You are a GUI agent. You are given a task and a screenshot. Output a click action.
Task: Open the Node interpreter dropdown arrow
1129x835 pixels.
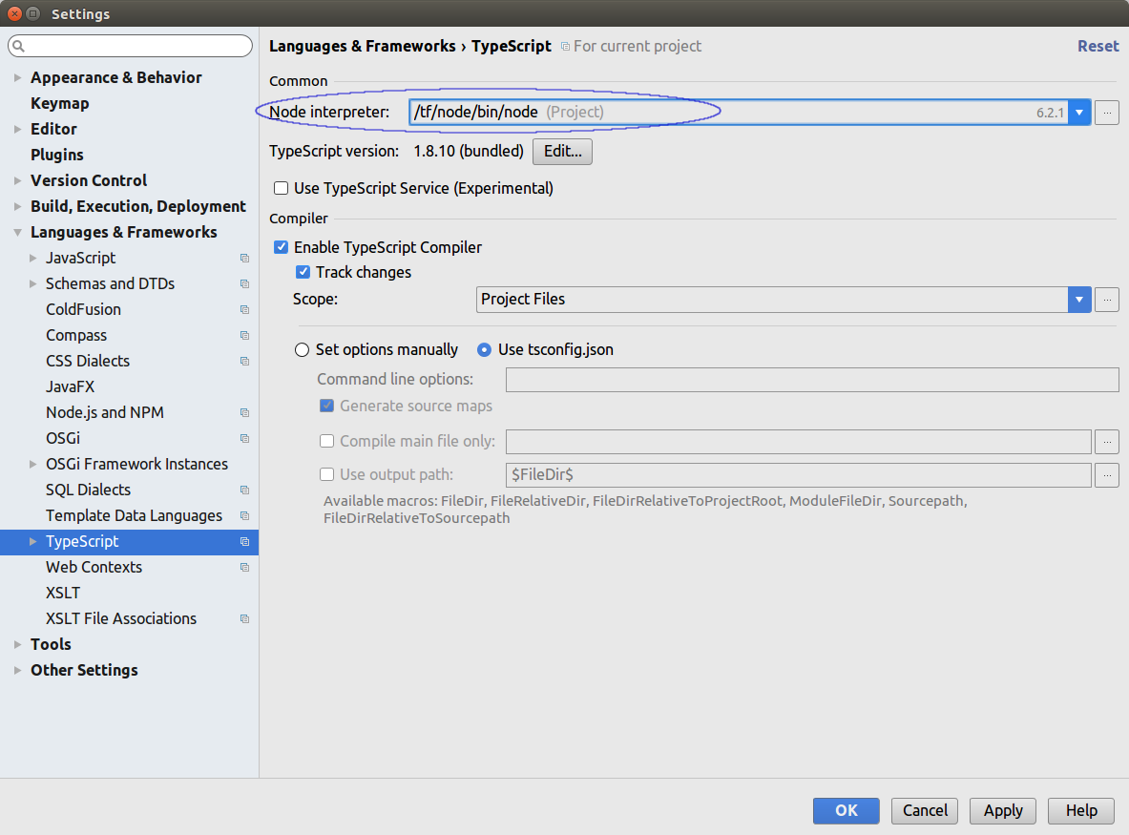[x=1079, y=113]
